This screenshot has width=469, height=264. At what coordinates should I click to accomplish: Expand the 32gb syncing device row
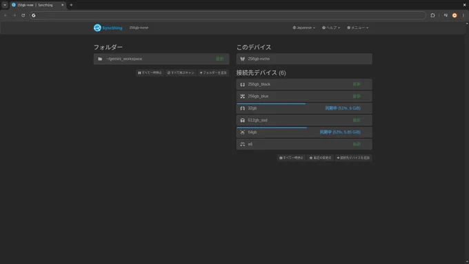304,108
